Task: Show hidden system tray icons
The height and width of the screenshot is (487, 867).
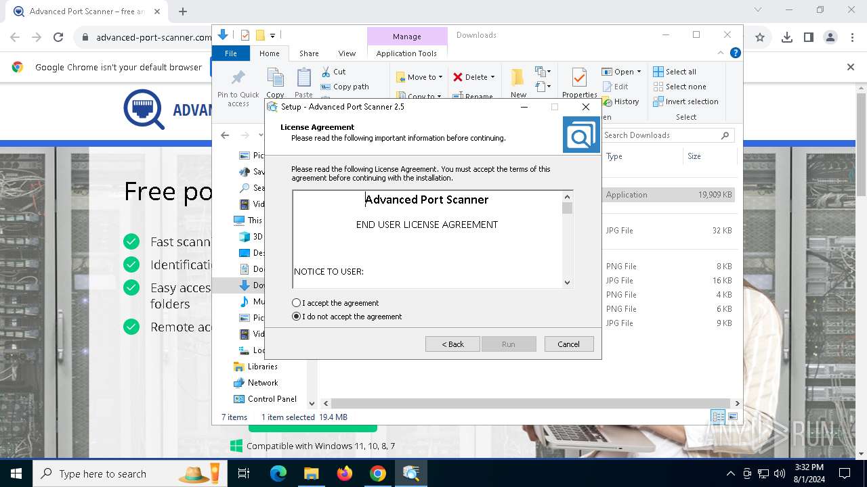Action: pyautogui.click(x=730, y=473)
